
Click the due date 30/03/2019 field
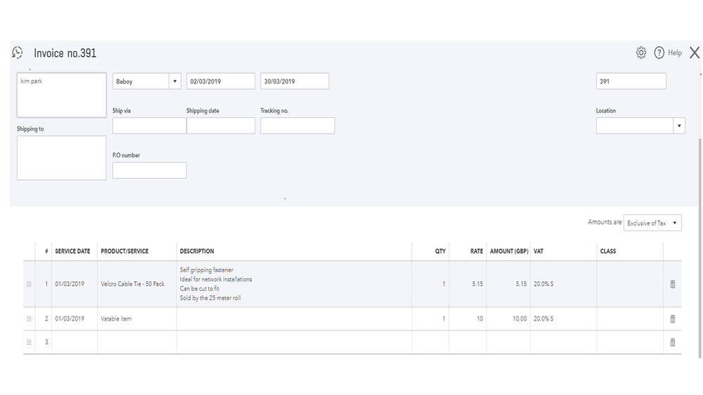(294, 82)
